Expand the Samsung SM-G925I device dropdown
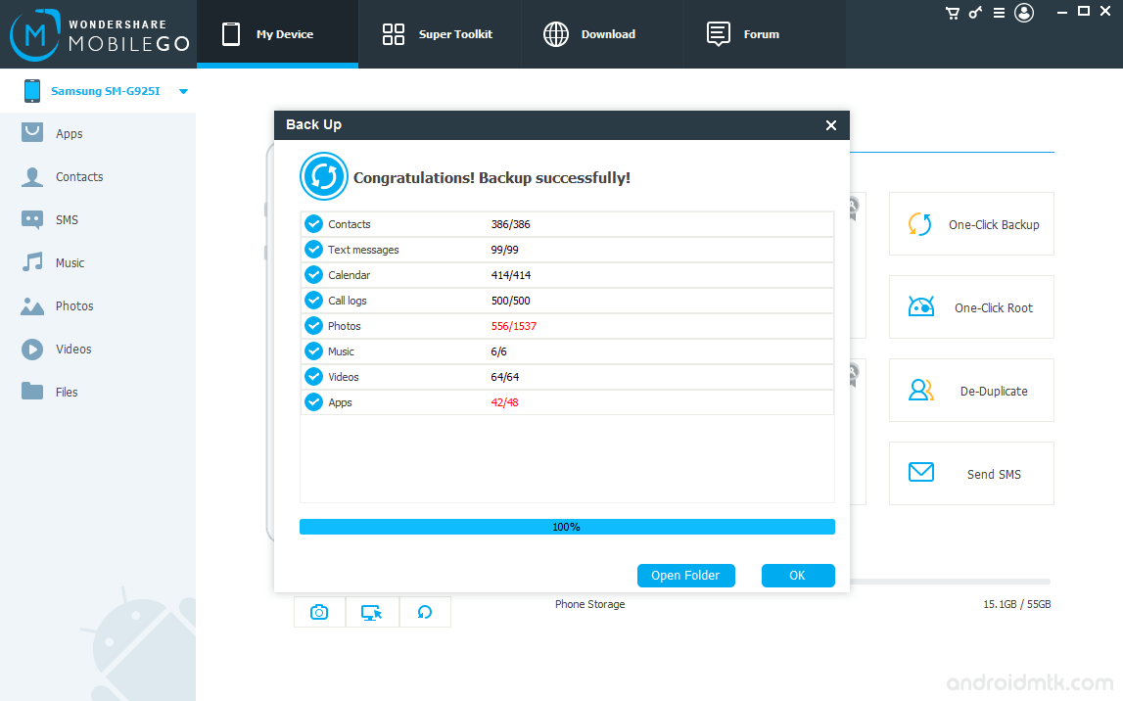 (183, 92)
